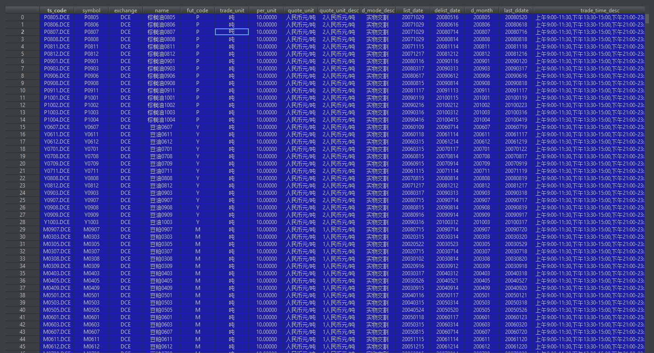Sort by the list_date column header
The image size is (654, 353).
point(413,11)
